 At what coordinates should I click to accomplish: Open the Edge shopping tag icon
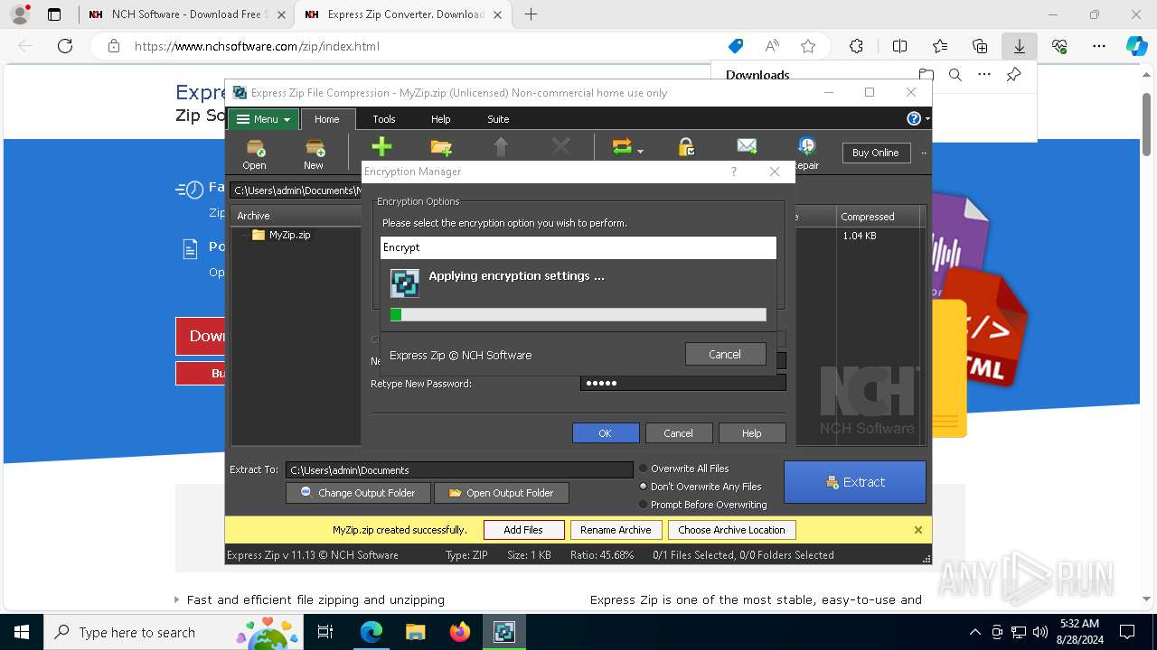pos(736,46)
